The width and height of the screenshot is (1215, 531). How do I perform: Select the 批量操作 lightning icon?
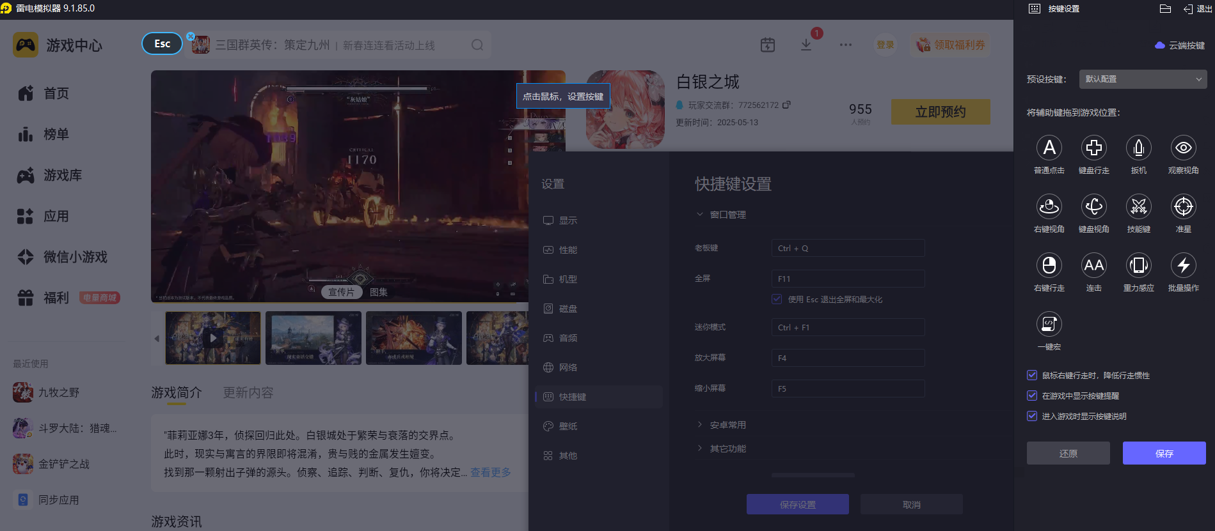(x=1184, y=265)
